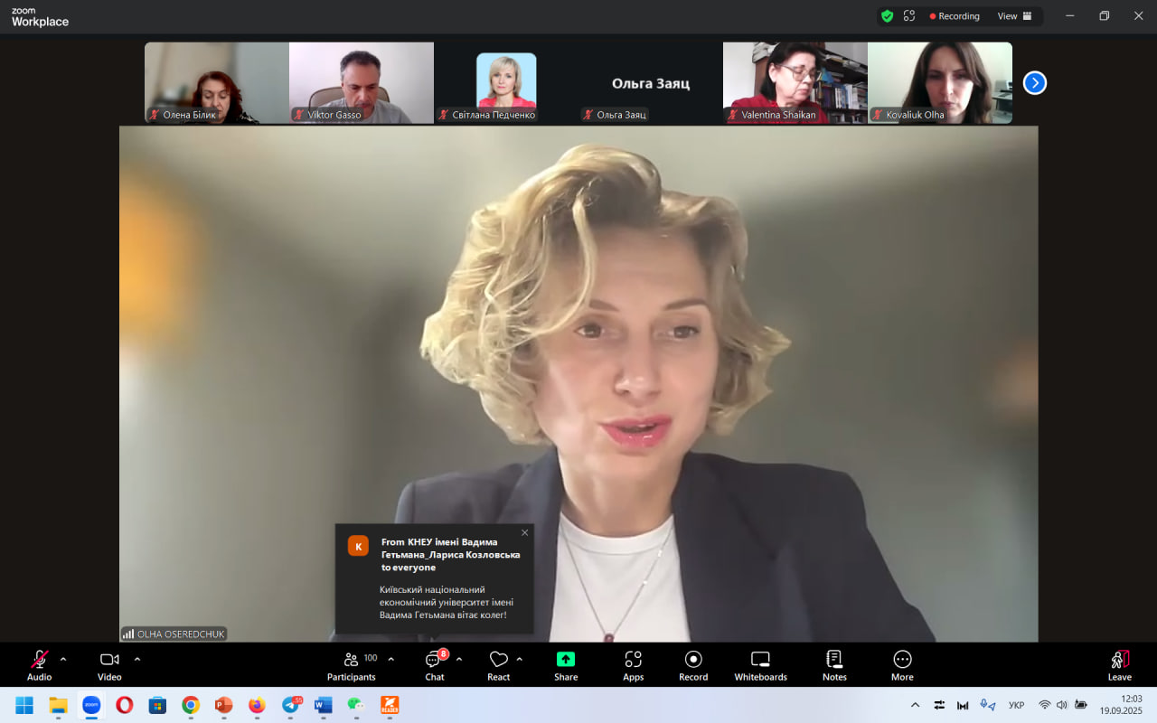Expand video options arrow next to Video

pos(137,659)
